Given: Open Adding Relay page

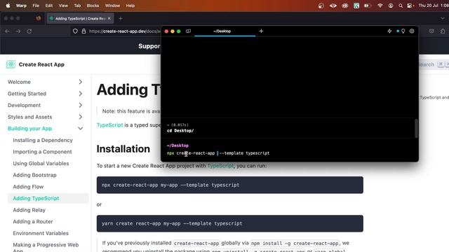Looking at the screenshot, I should click(29, 210).
